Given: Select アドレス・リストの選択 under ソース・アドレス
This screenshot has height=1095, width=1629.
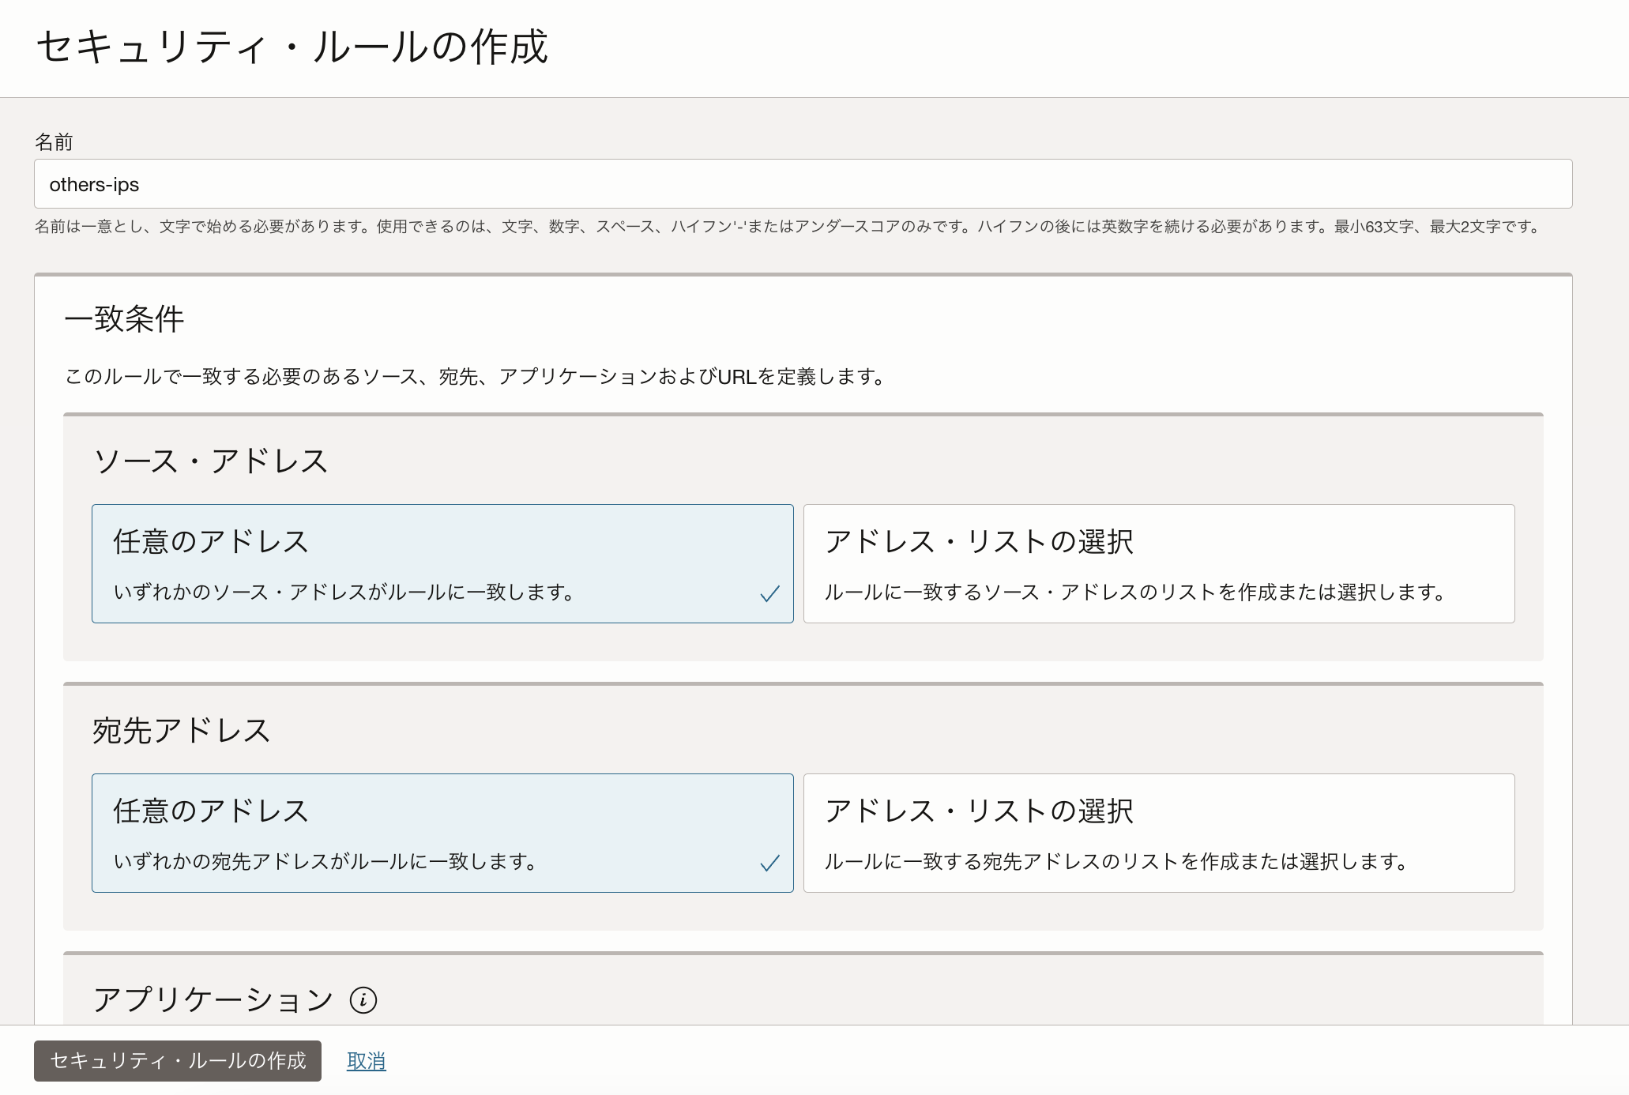Looking at the screenshot, I should click(1159, 563).
